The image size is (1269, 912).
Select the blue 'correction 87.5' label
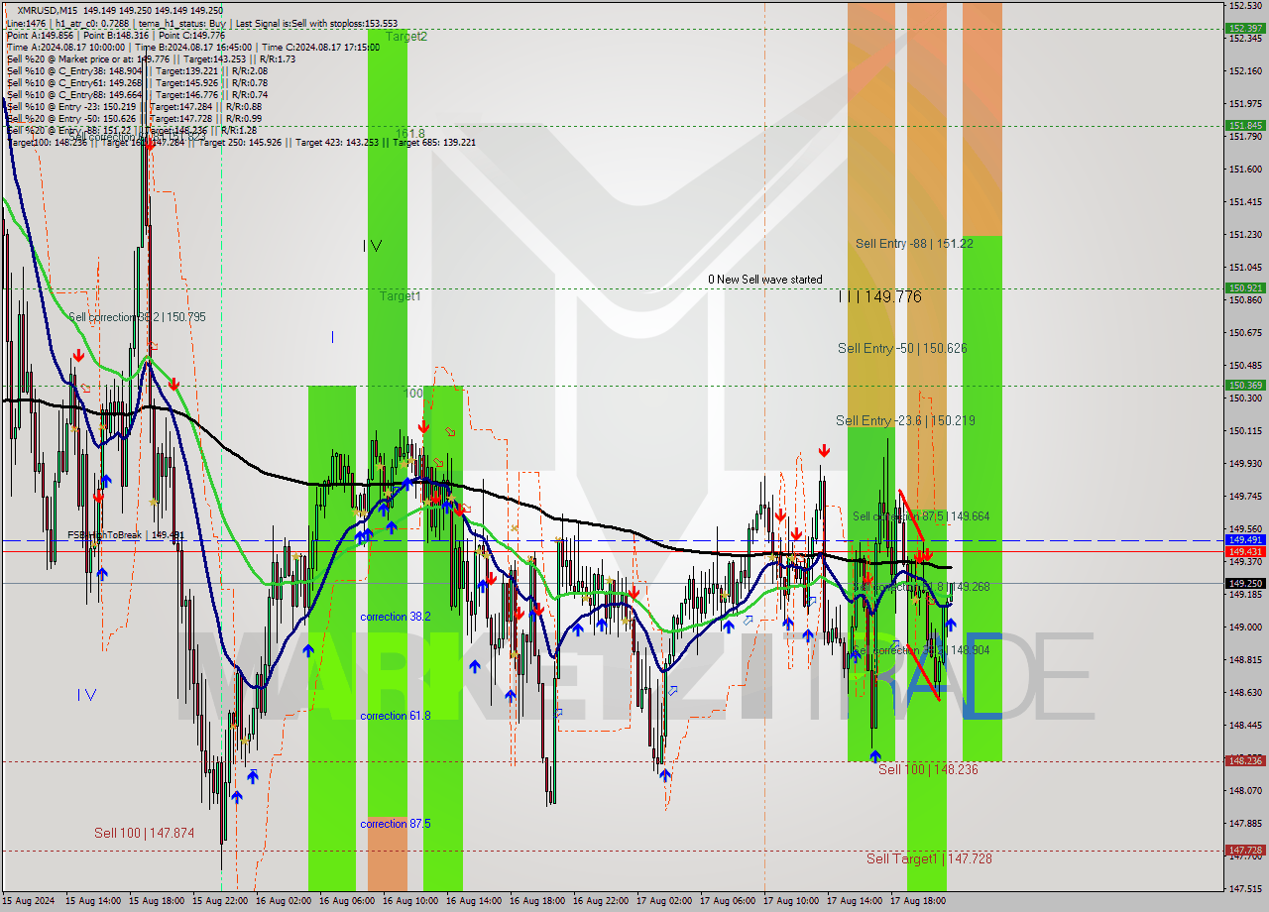tap(395, 824)
